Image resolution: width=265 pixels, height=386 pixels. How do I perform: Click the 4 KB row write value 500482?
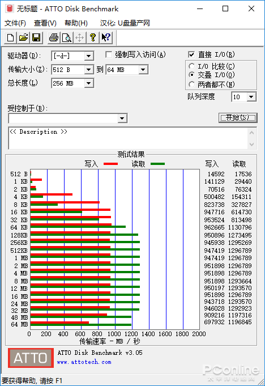tap(214, 197)
